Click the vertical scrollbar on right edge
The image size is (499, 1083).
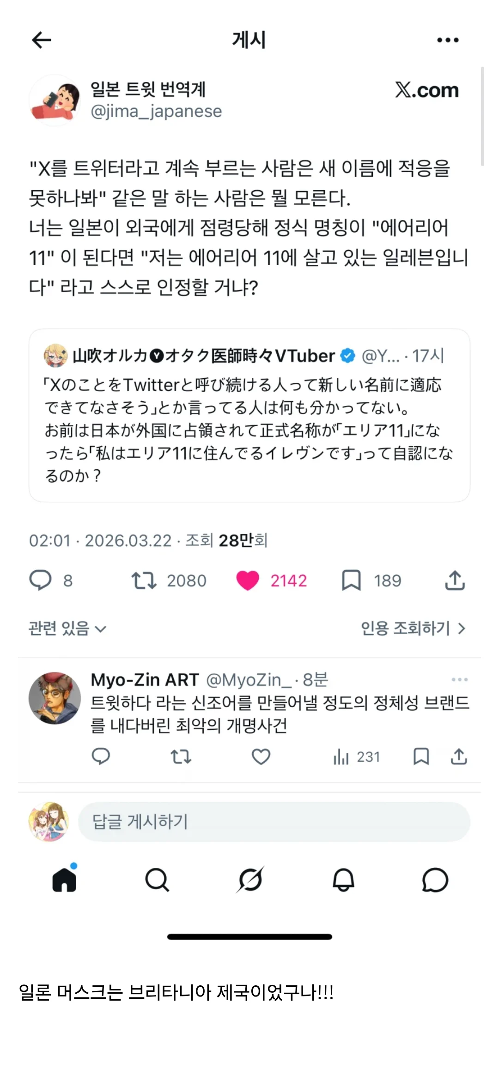point(482,116)
